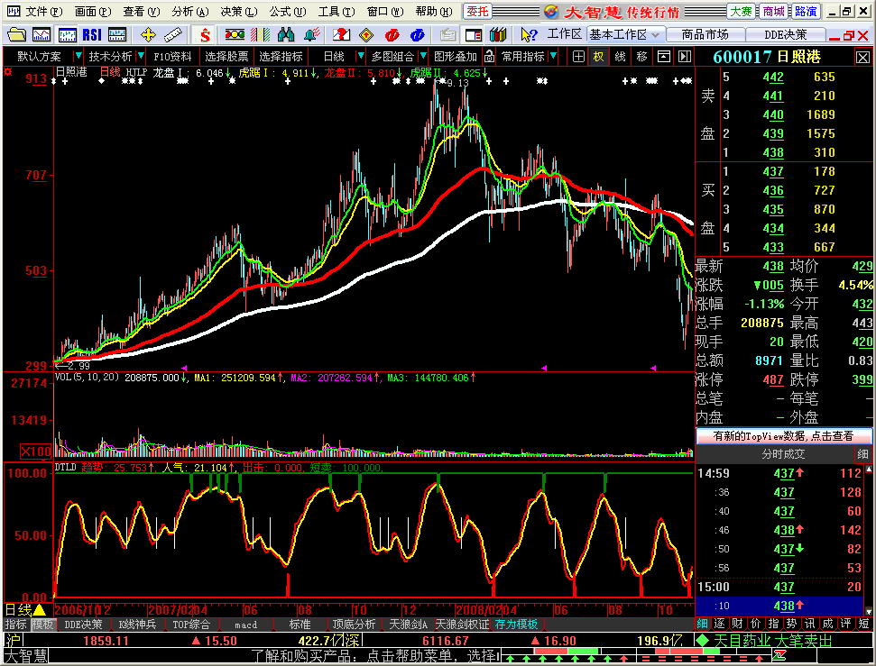Click 存为模板 to save template
This screenshot has width=876, height=666.
pyautogui.click(x=516, y=625)
